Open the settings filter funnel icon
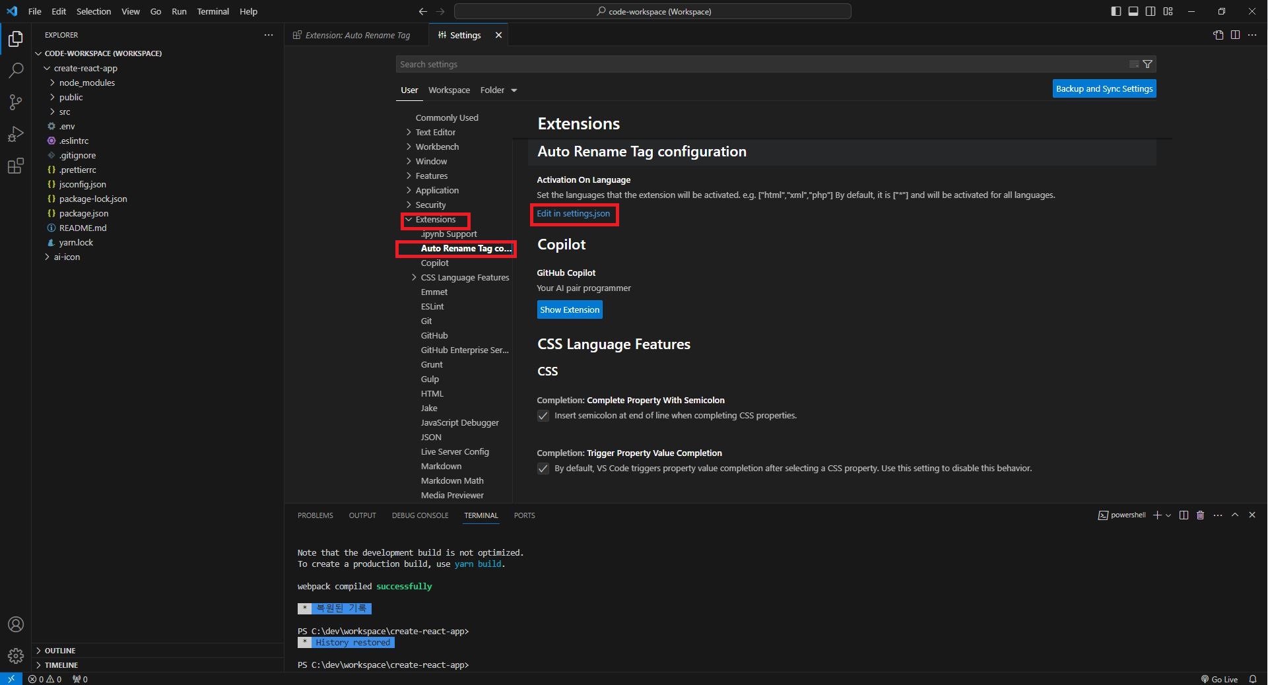1268x685 pixels. pyautogui.click(x=1147, y=64)
